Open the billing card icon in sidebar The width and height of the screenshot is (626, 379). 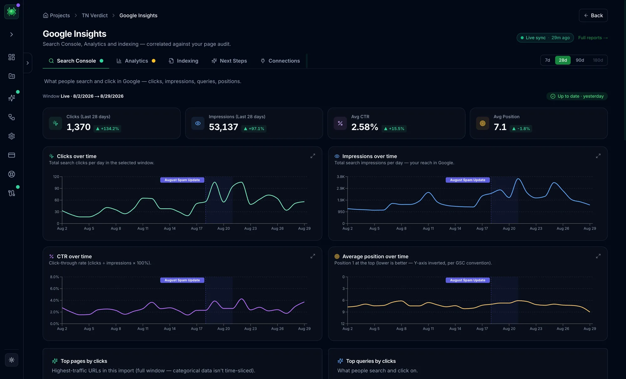[12, 155]
